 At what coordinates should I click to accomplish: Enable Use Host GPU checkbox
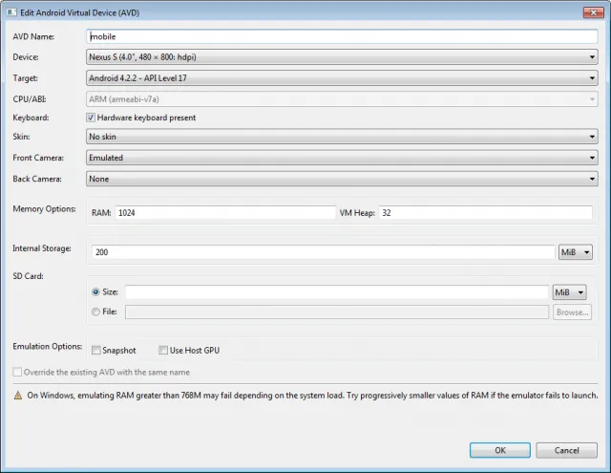163,350
